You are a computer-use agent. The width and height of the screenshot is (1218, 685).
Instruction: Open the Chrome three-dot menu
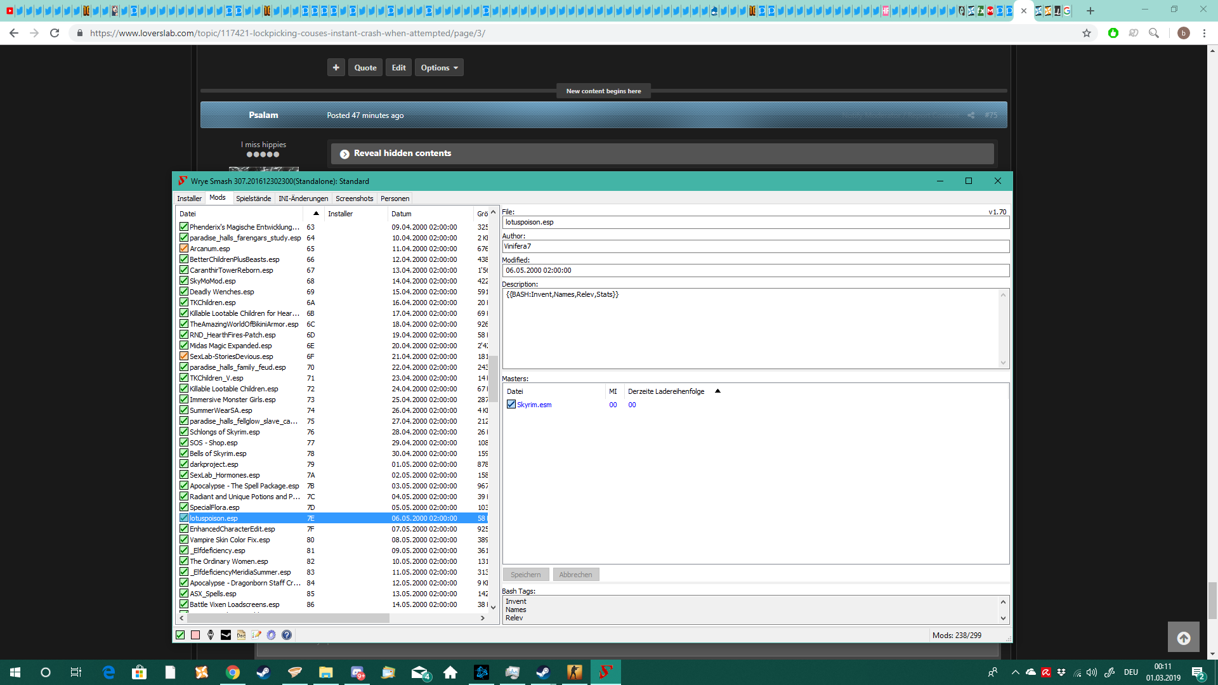[x=1204, y=33]
